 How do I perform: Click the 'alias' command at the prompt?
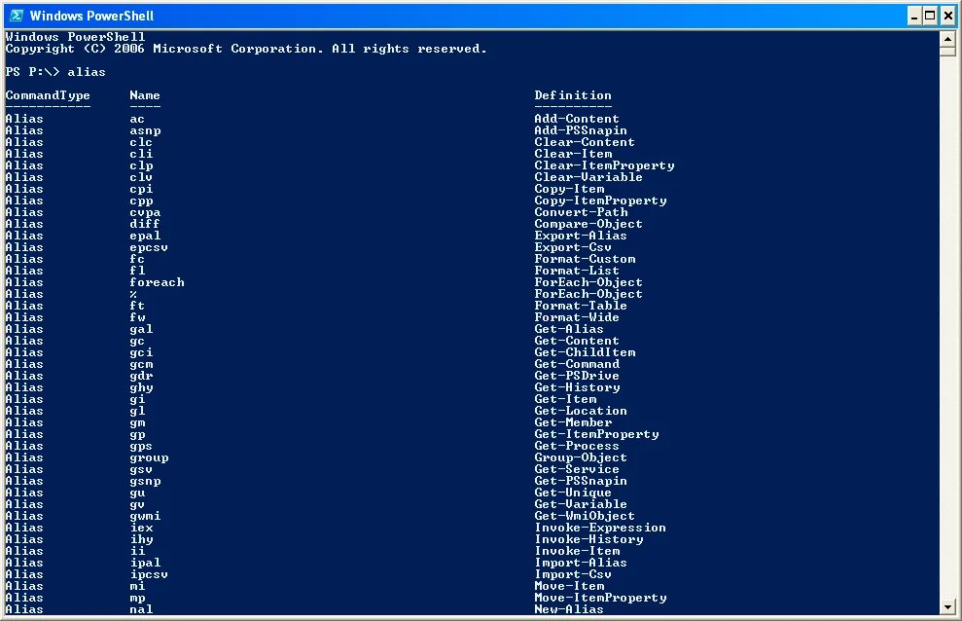87,72
